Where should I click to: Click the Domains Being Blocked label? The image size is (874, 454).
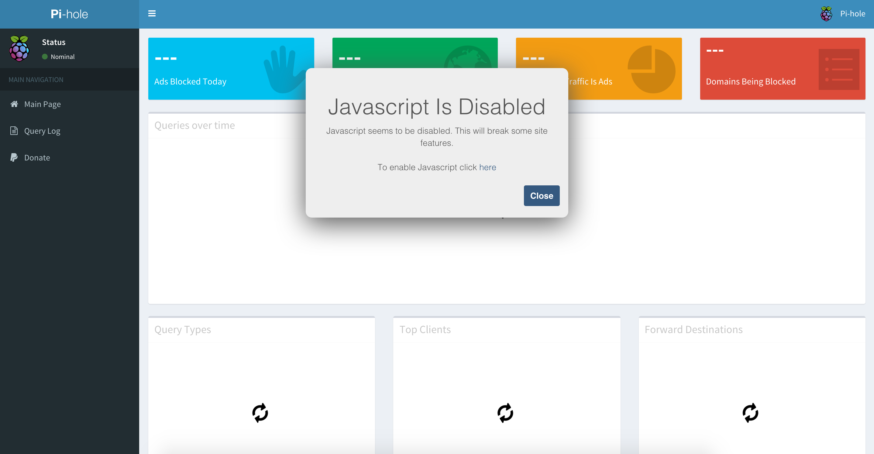(x=751, y=81)
